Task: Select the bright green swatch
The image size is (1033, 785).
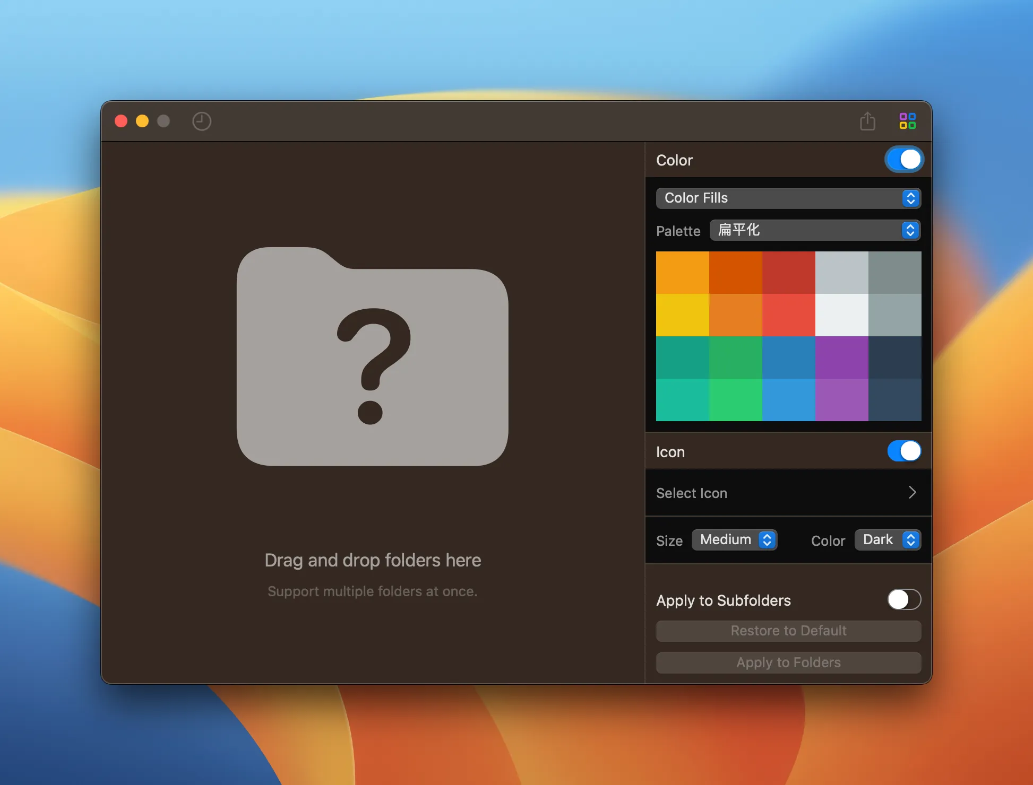Action: coord(736,400)
